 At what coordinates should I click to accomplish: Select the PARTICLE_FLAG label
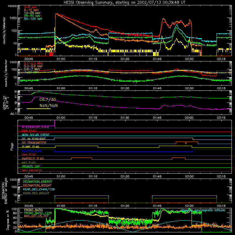point(33,159)
